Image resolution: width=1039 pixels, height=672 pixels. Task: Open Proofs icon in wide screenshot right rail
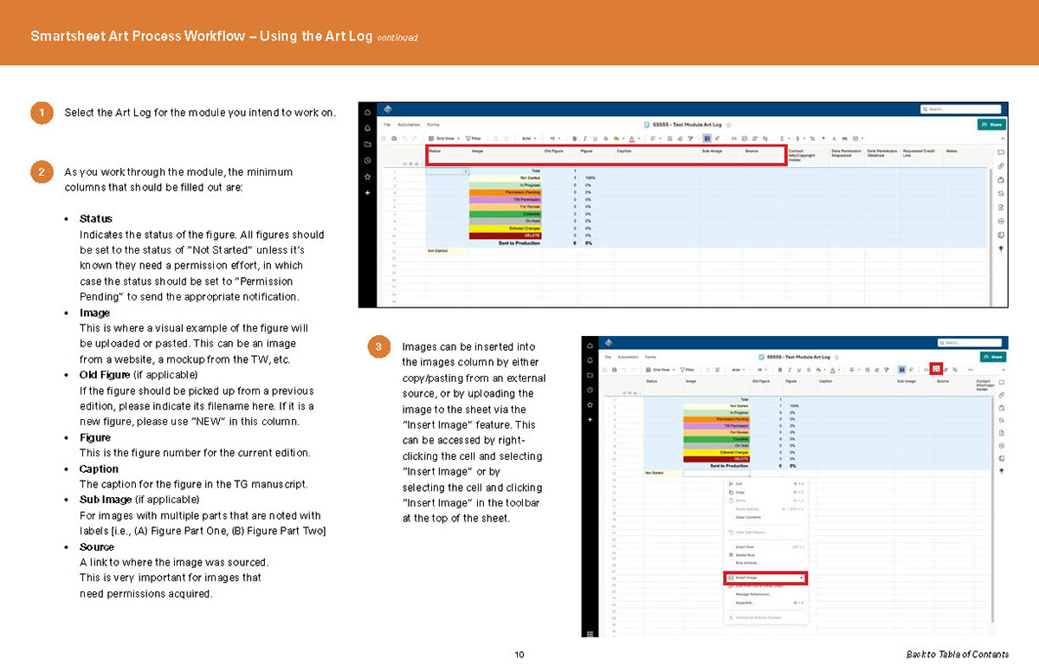(1001, 179)
